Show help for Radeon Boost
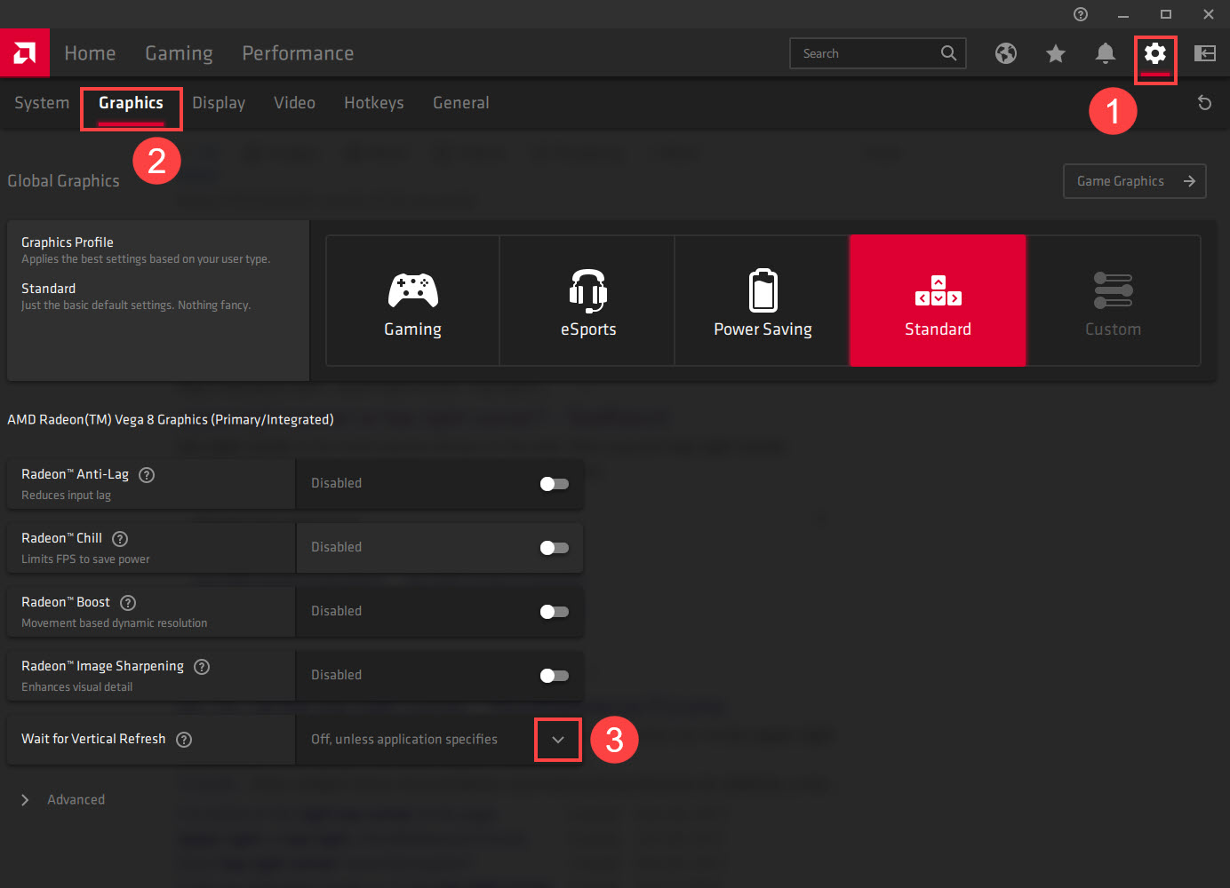 (128, 603)
